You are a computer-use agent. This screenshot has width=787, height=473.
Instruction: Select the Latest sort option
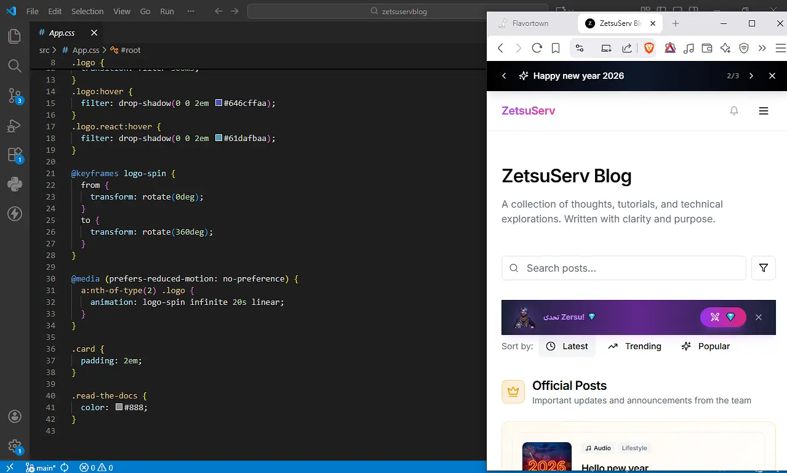[567, 346]
